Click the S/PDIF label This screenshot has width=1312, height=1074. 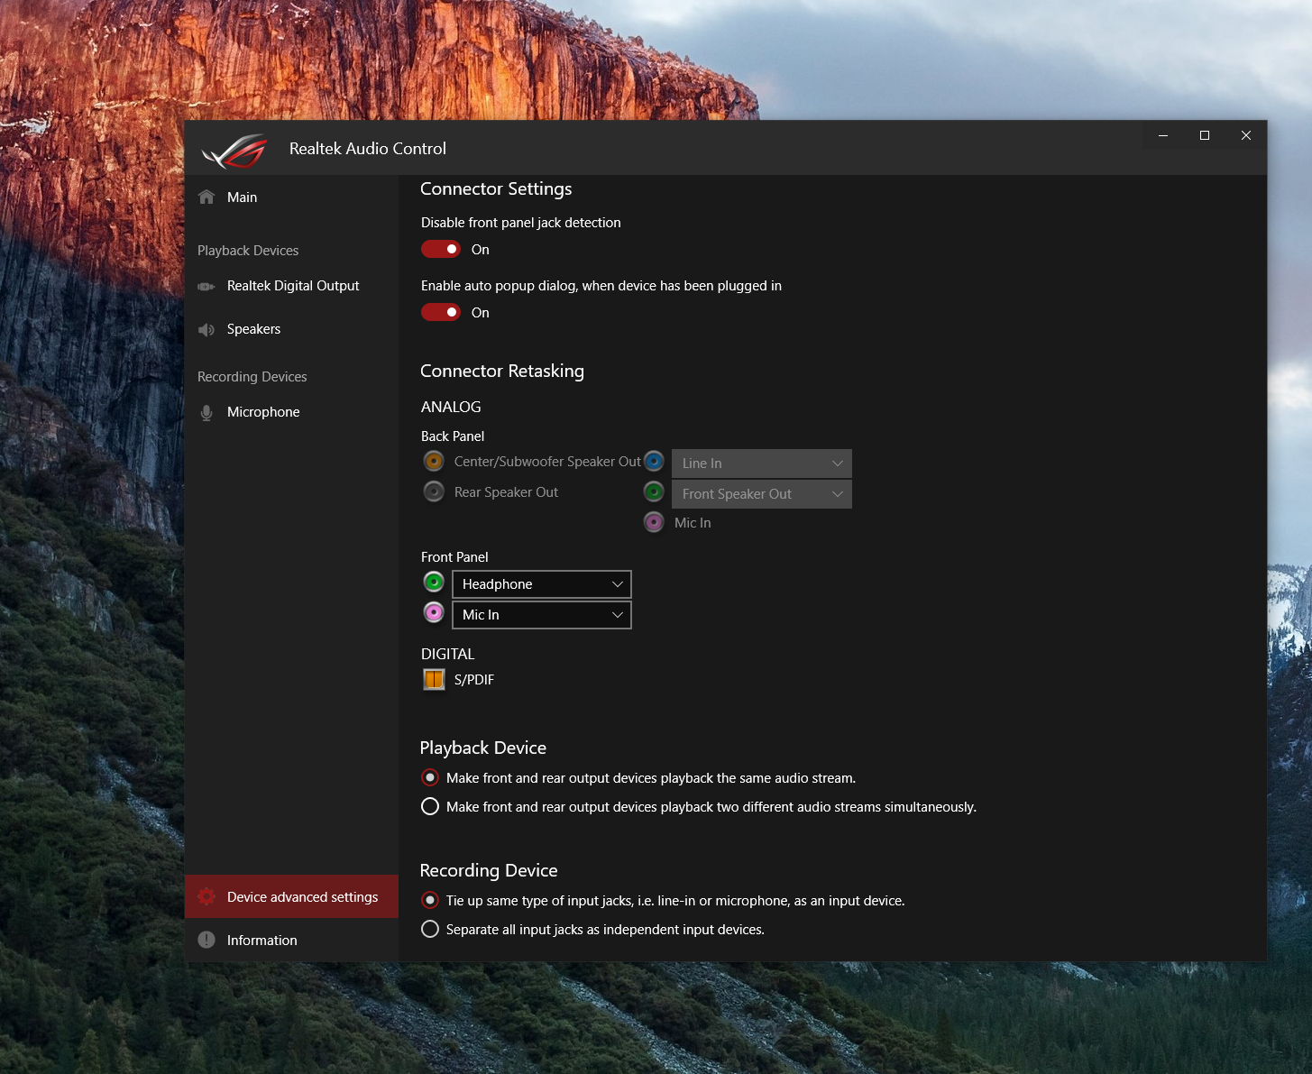tap(474, 680)
